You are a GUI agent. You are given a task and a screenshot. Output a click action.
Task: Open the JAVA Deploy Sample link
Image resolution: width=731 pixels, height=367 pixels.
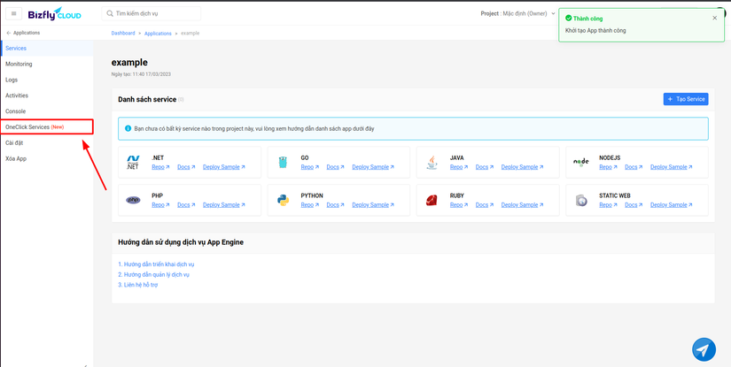522,167
